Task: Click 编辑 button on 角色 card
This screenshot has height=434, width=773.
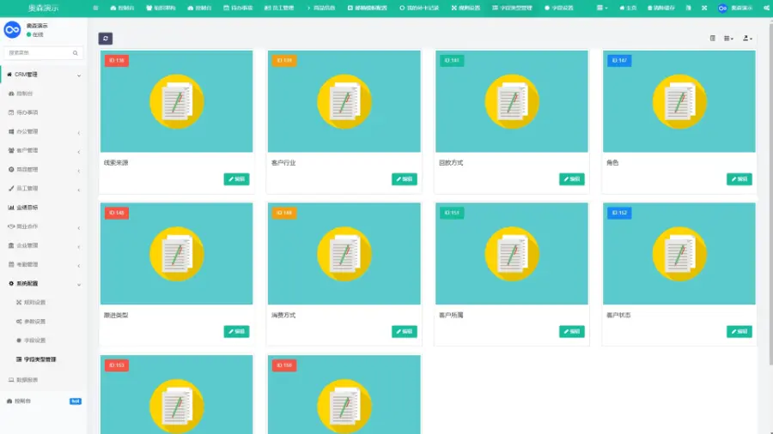Action: (739, 179)
